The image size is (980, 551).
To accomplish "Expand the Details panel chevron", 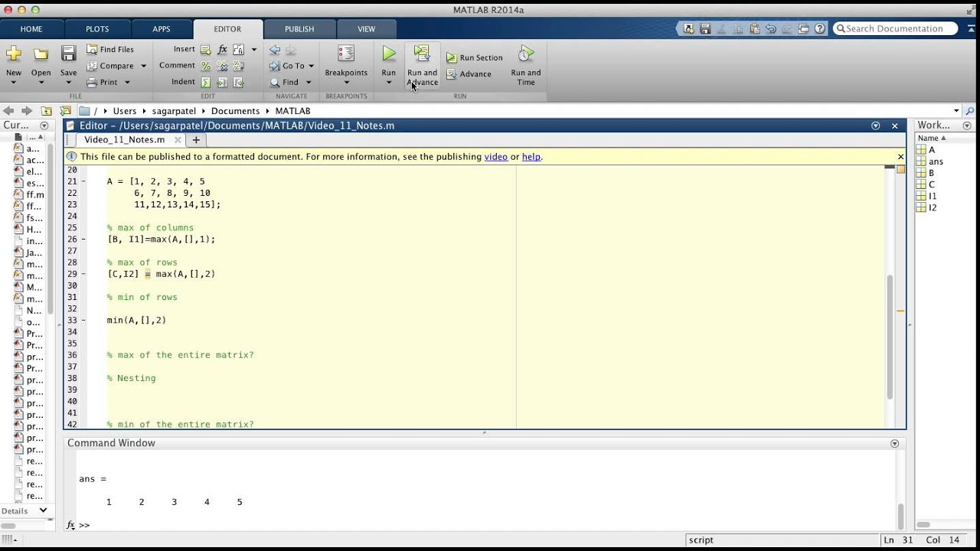I will point(43,510).
